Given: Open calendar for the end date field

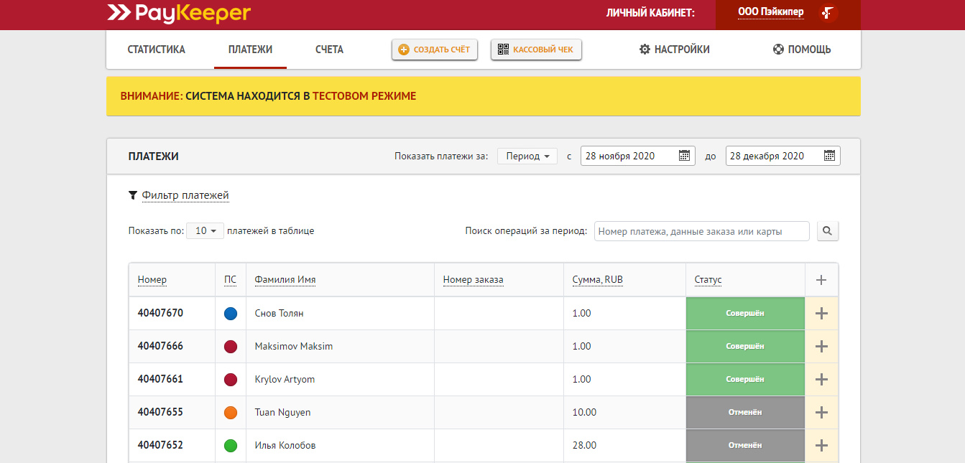Looking at the screenshot, I should (829, 156).
